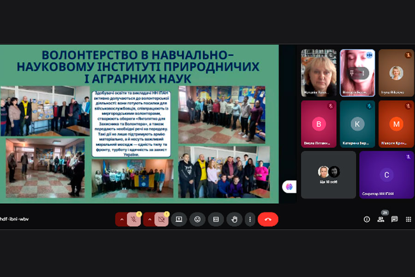Click the muted mic icon on M tile
Screen dimensions: 415x277
(x=408, y=106)
